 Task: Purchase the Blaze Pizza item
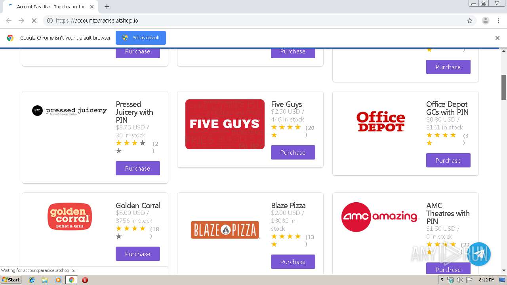click(x=293, y=262)
